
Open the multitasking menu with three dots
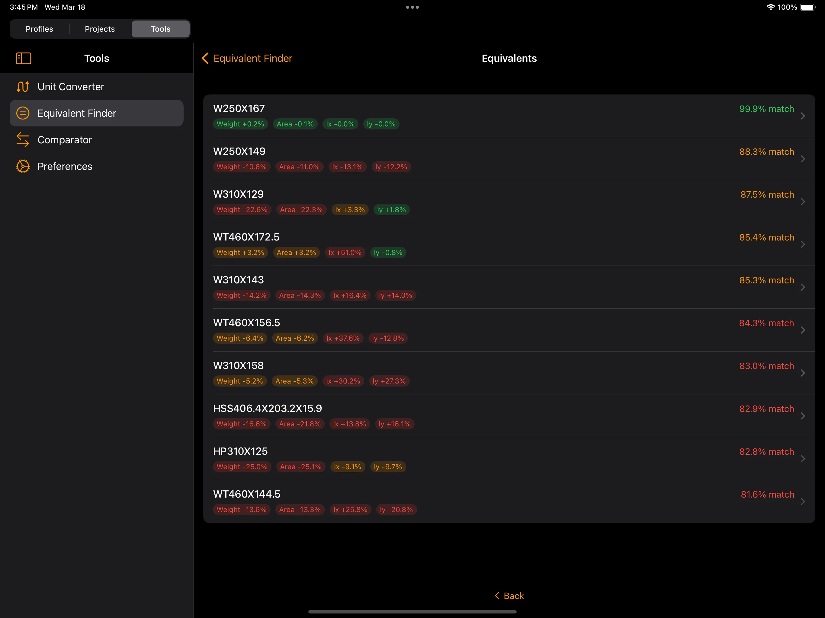click(x=412, y=7)
